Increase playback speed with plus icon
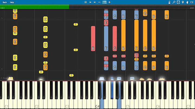 (x=109, y=2)
